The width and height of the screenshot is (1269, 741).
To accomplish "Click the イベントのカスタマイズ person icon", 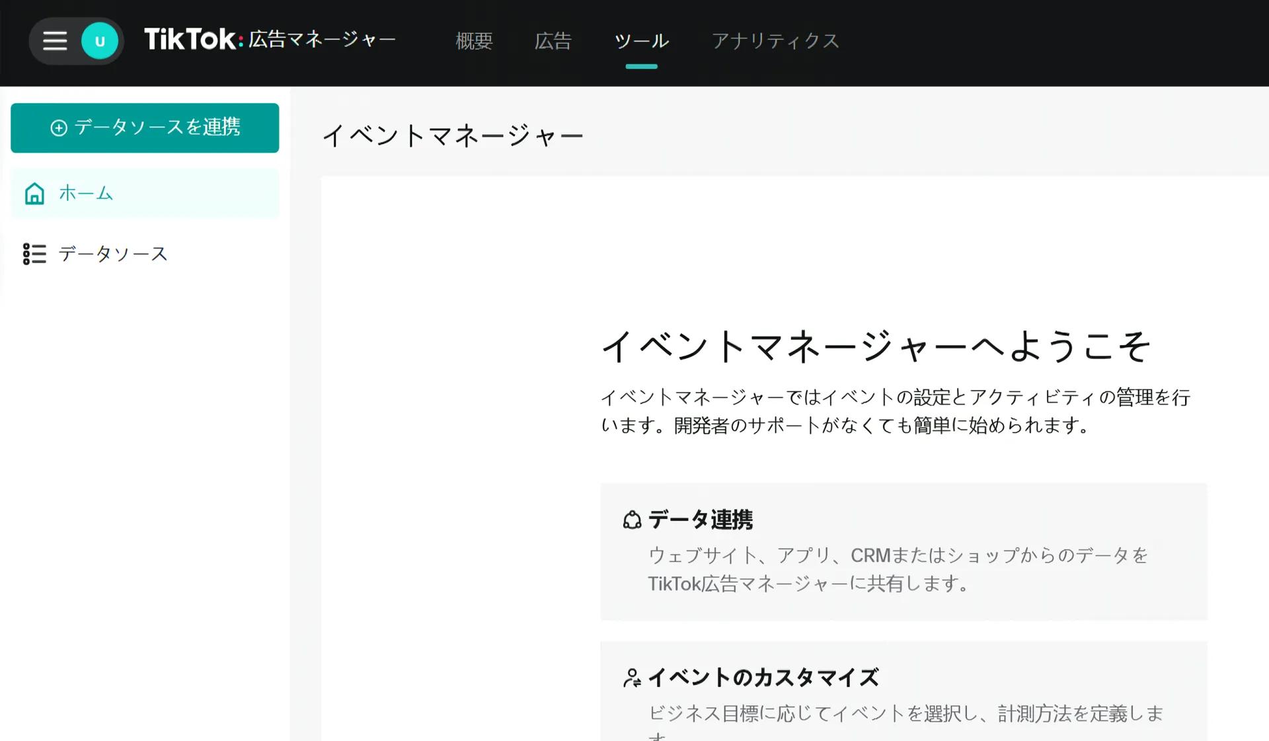I will coord(632,678).
